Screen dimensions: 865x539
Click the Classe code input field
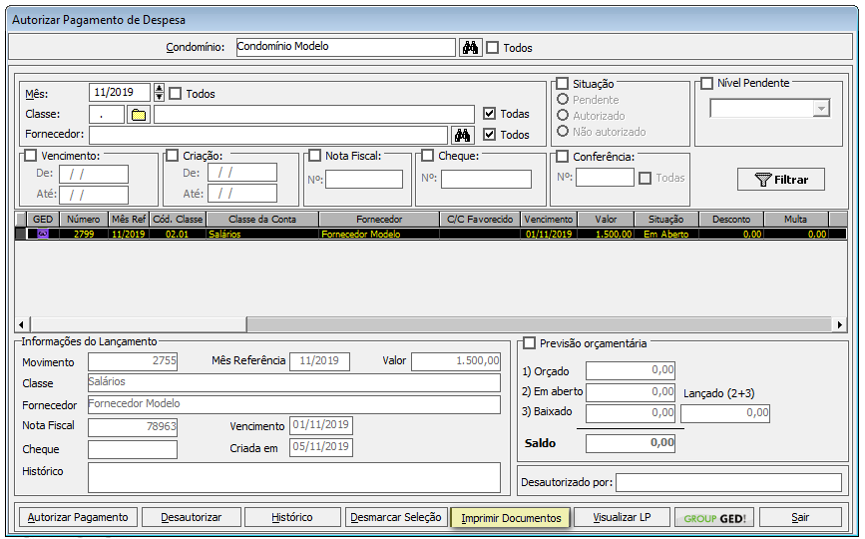[107, 115]
